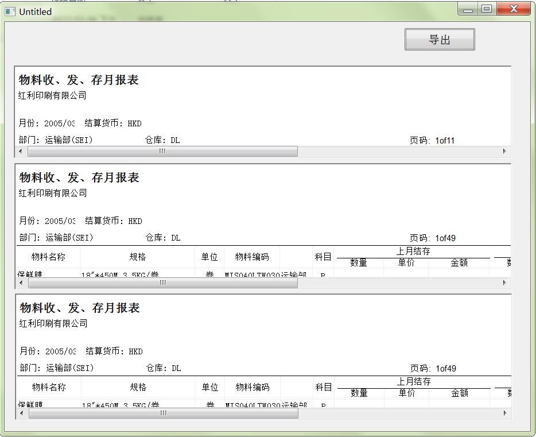Click the 单位 column header in second panel
The height and width of the screenshot is (437, 536).
point(209,257)
